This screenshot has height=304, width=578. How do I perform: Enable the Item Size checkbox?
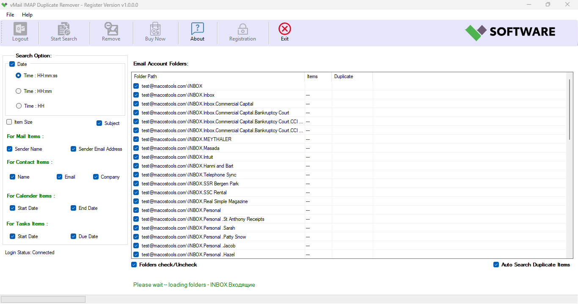(x=9, y=122)
